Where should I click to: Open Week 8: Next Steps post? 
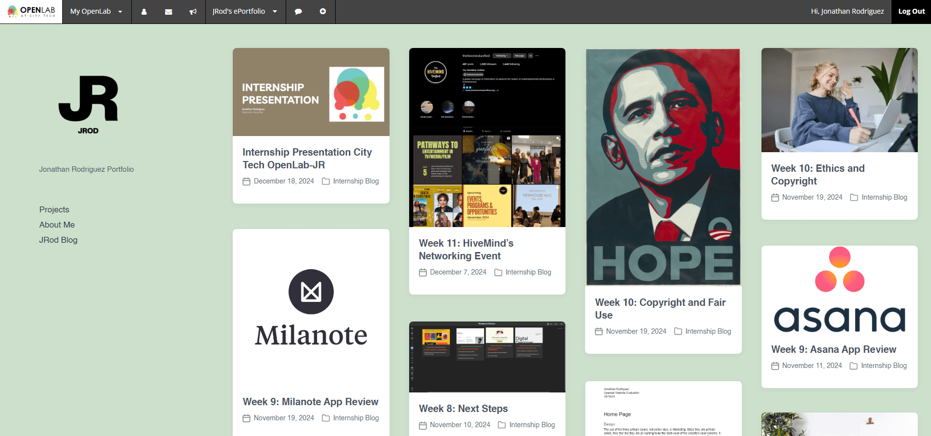tap(463, 409)
